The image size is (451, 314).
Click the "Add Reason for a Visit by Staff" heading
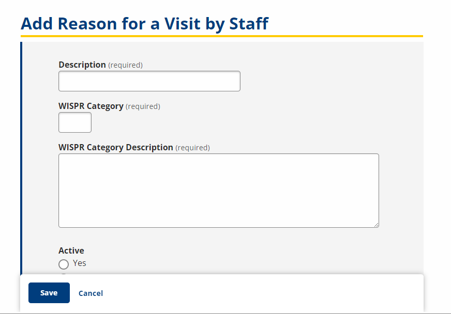click(x=144, y=23)
